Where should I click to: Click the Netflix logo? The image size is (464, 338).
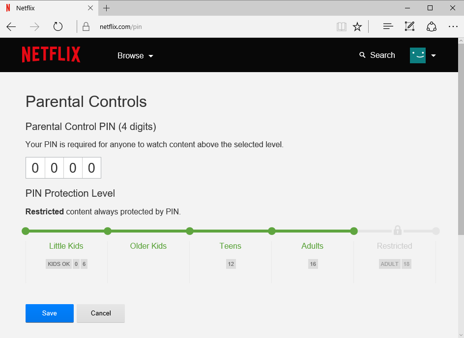click(x=51, y=55)
